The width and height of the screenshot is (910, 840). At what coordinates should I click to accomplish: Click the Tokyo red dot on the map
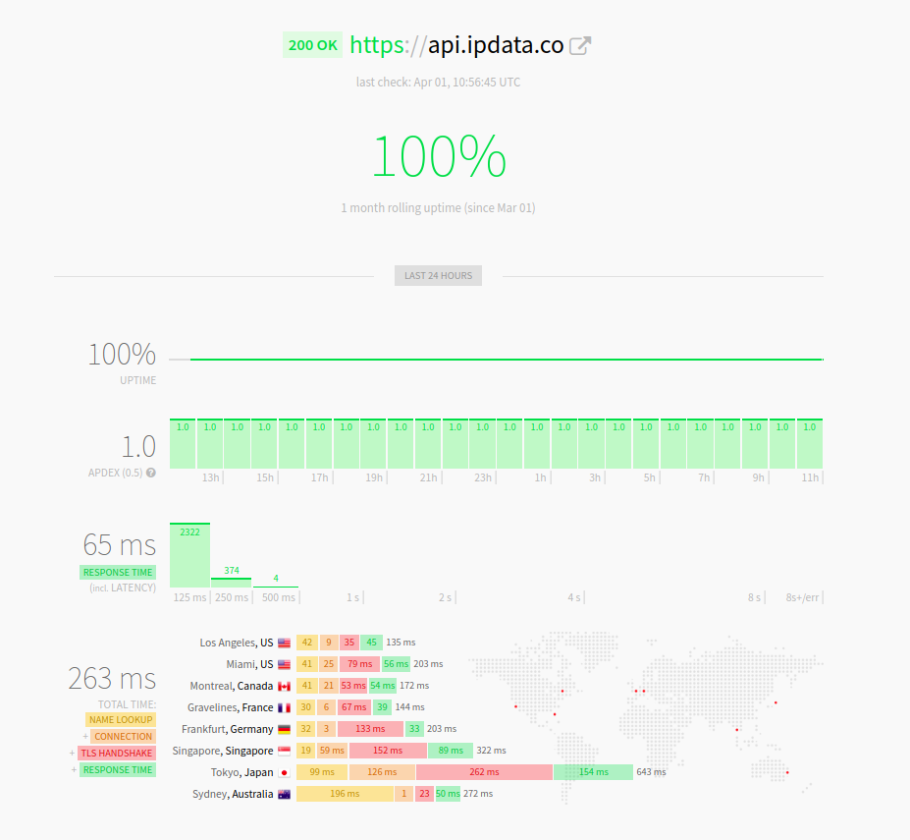pos(776,703)
